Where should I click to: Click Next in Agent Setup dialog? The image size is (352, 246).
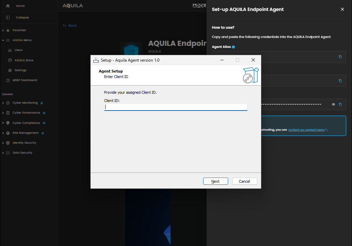[215, 181]
